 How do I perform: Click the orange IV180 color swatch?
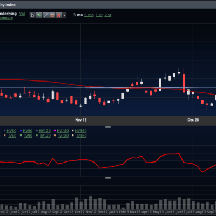pos(55,136)
